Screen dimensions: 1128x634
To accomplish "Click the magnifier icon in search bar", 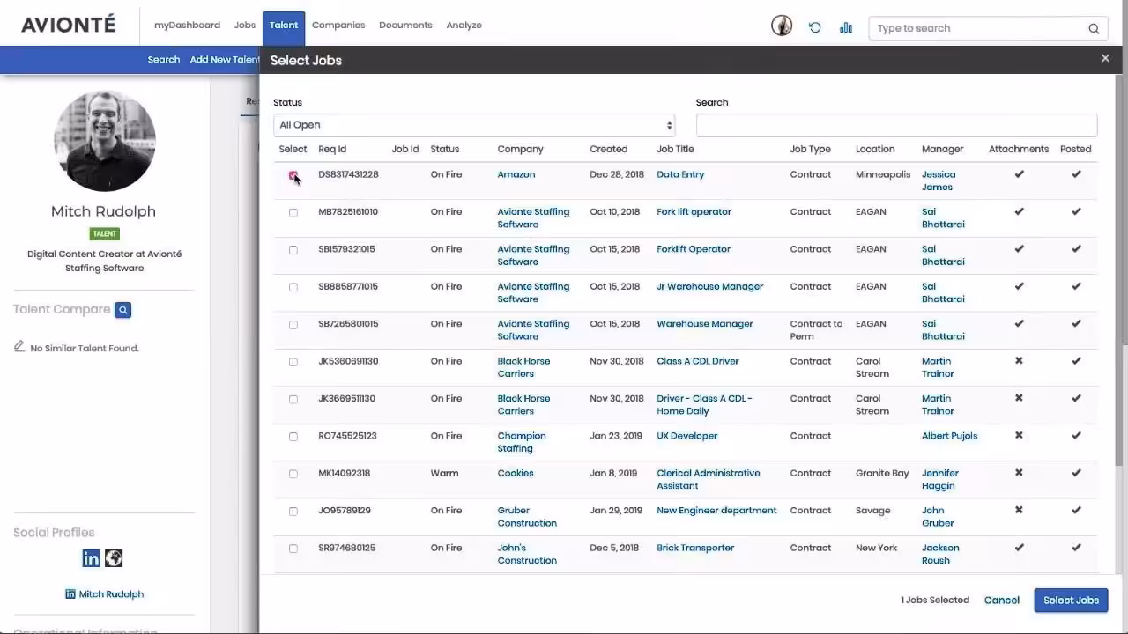I will (x=1094, y=28).
